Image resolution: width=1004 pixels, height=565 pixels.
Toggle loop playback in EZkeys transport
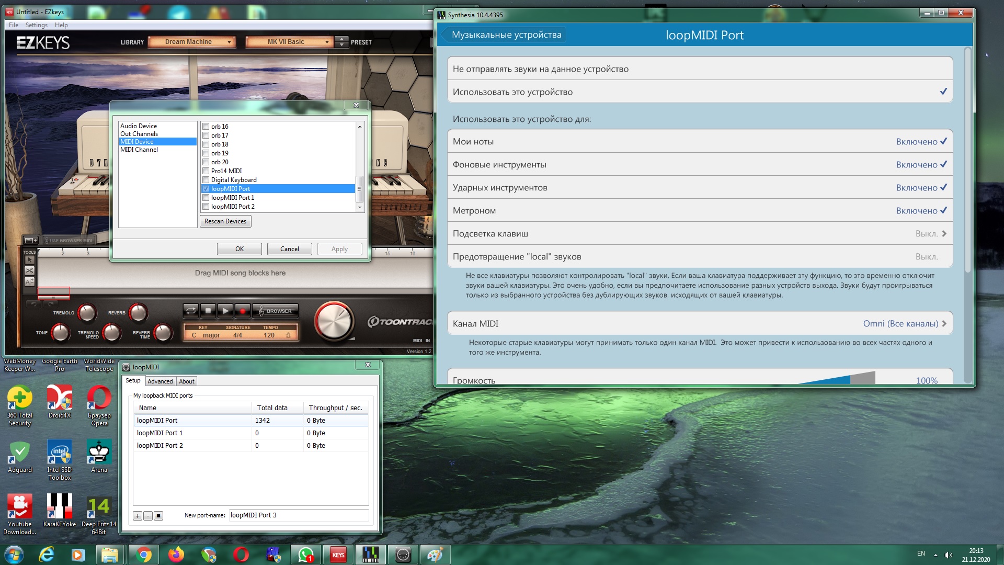191,311
